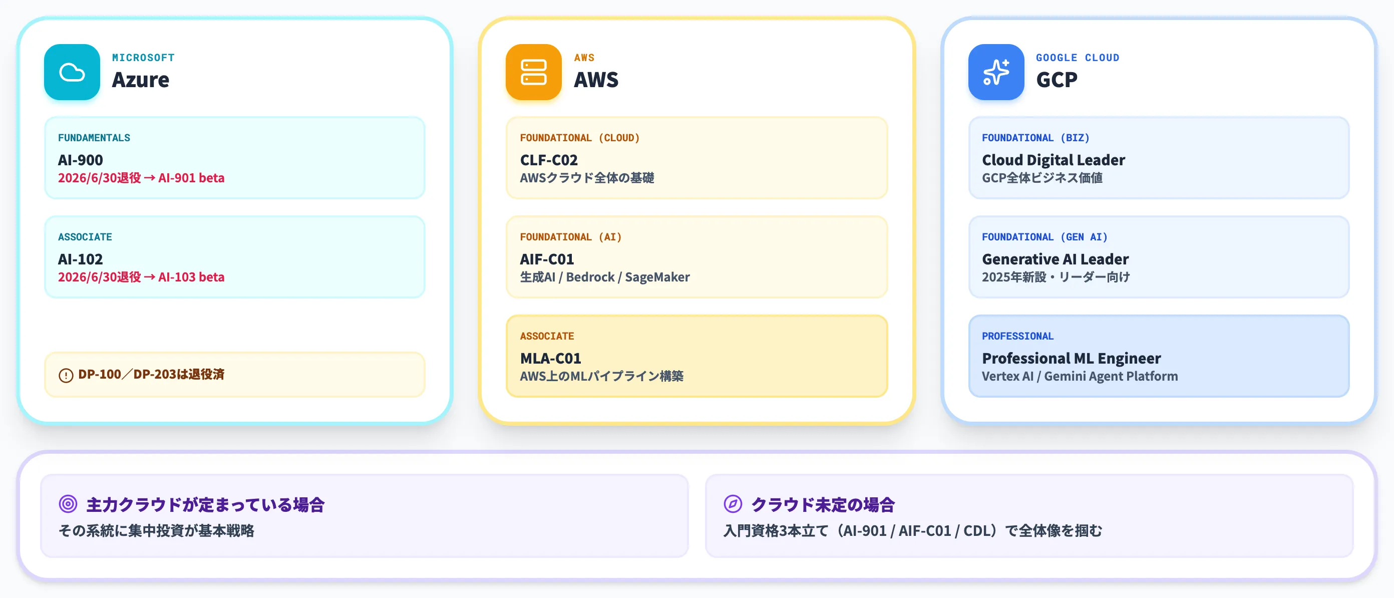Click the PROFESSIONAL label
Image resolution: width=1394 pixels, height=598 pixels.
pos(1017,336)
